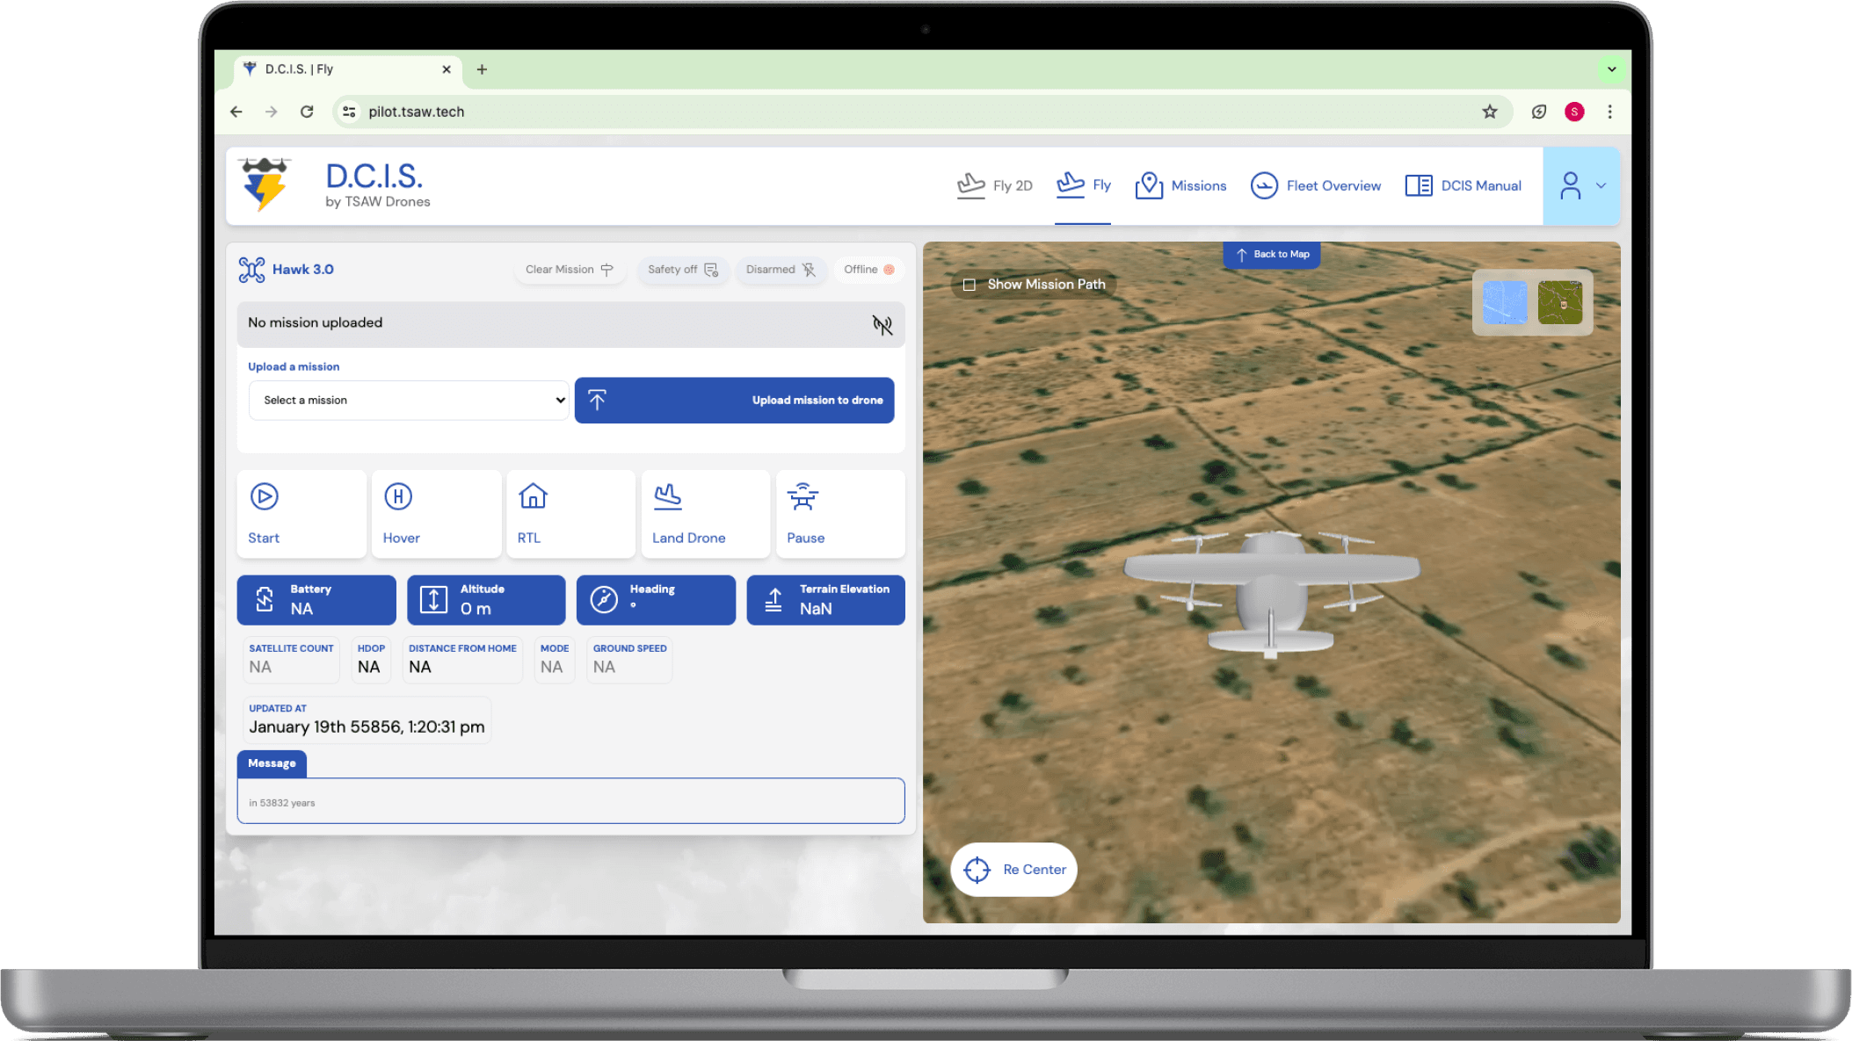Click the Back to Map button
Screen dimensions: 1852x1041
(x=1272, y=255)
